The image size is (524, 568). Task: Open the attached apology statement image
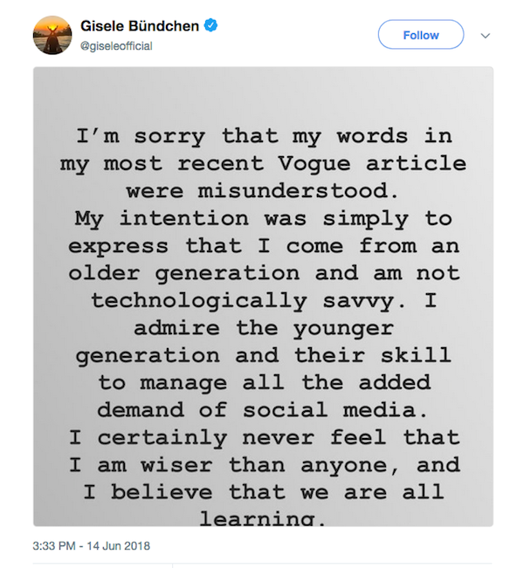tap(263, 297)
